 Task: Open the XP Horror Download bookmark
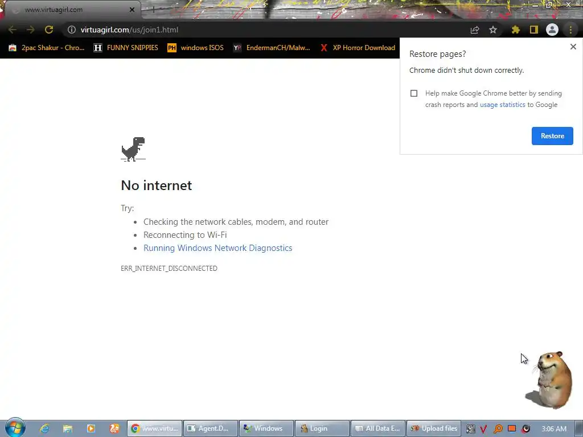[358, 48]
